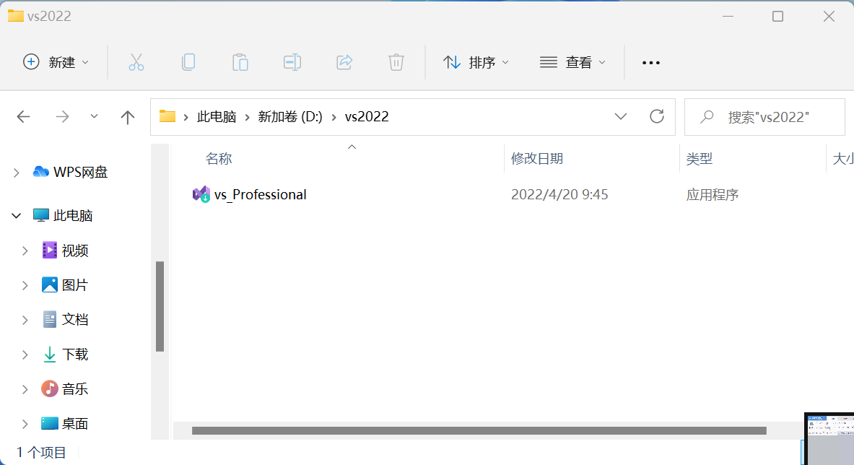Select the vs_Professional file
Screen dimensions: 854x465
pos(261,194)
